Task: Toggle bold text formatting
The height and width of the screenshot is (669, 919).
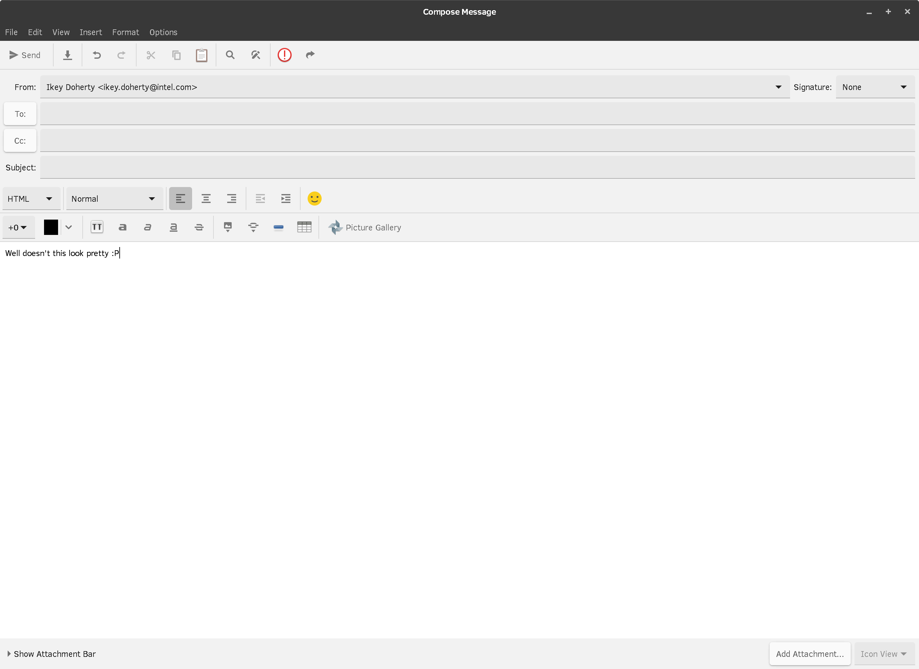Action: pos(122,227)
